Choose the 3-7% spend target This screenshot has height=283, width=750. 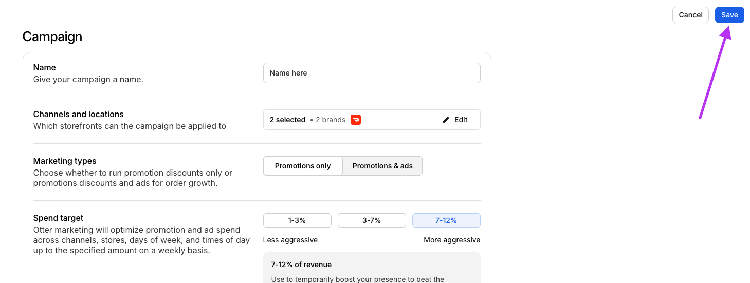[372, 220]
